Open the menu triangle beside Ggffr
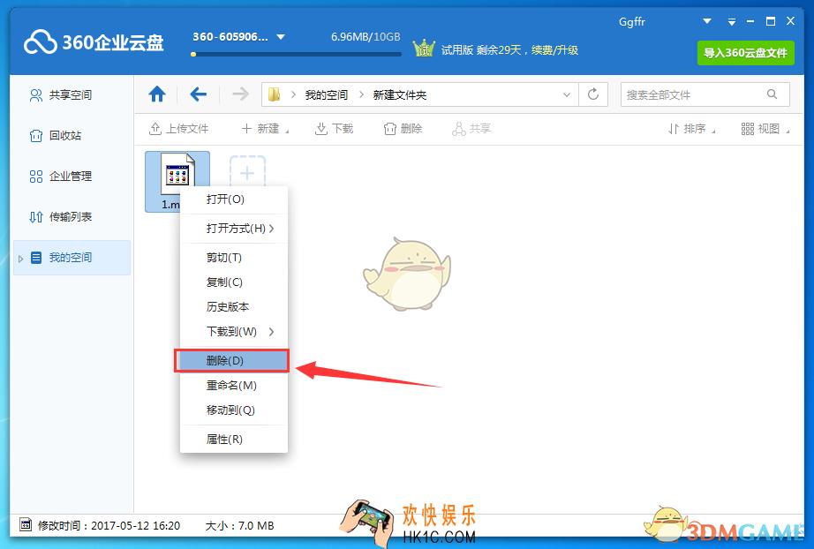The height and width of the screenshot is (549, 814). pyautogui.click(x=706, y=21)
